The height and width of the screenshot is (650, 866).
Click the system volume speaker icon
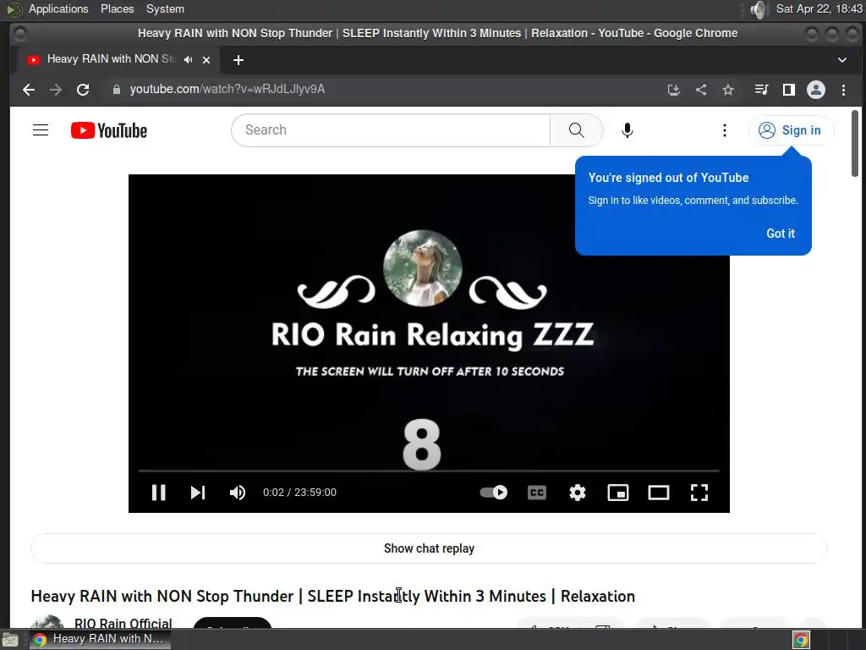(759, 9)
